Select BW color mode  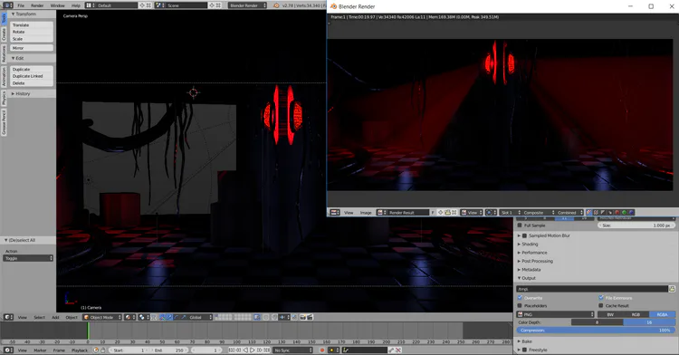pos(610,314)
